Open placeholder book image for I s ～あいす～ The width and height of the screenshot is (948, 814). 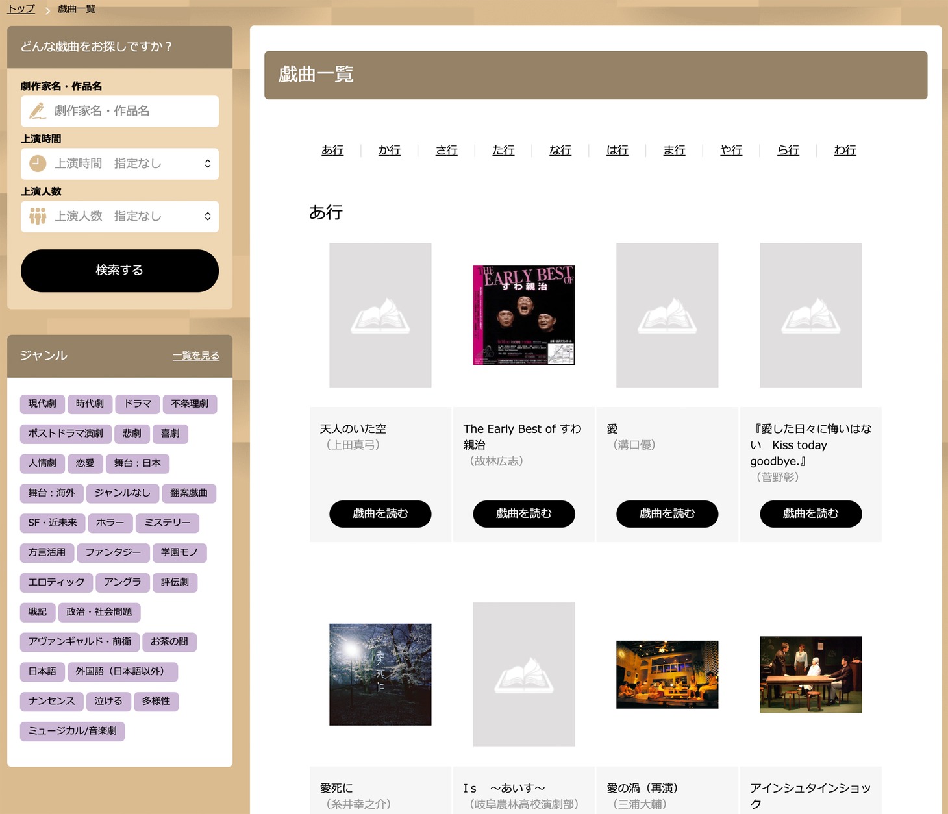[x=524, y=675]
